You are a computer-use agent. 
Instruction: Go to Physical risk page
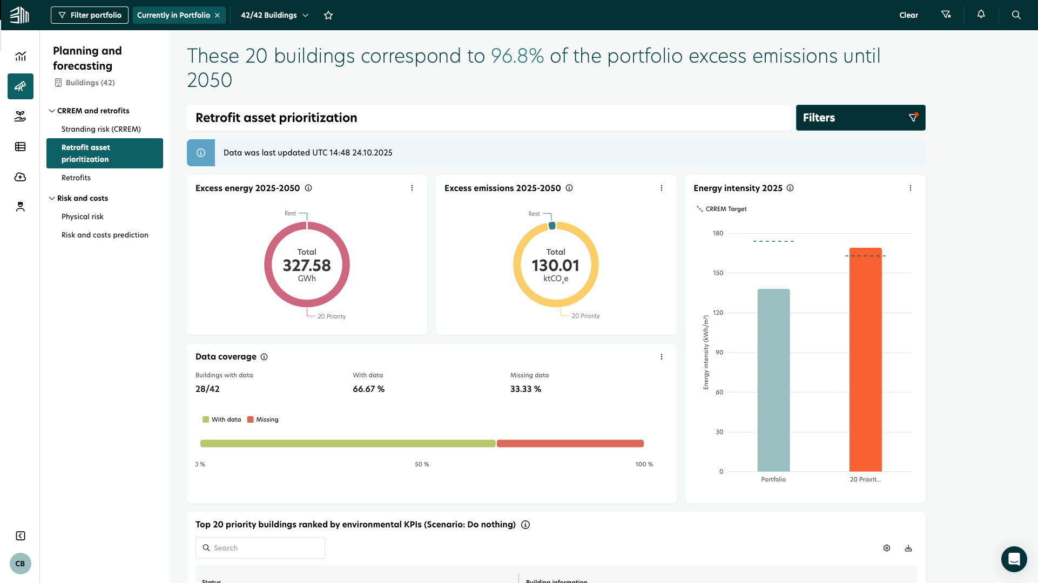(83, 216)
